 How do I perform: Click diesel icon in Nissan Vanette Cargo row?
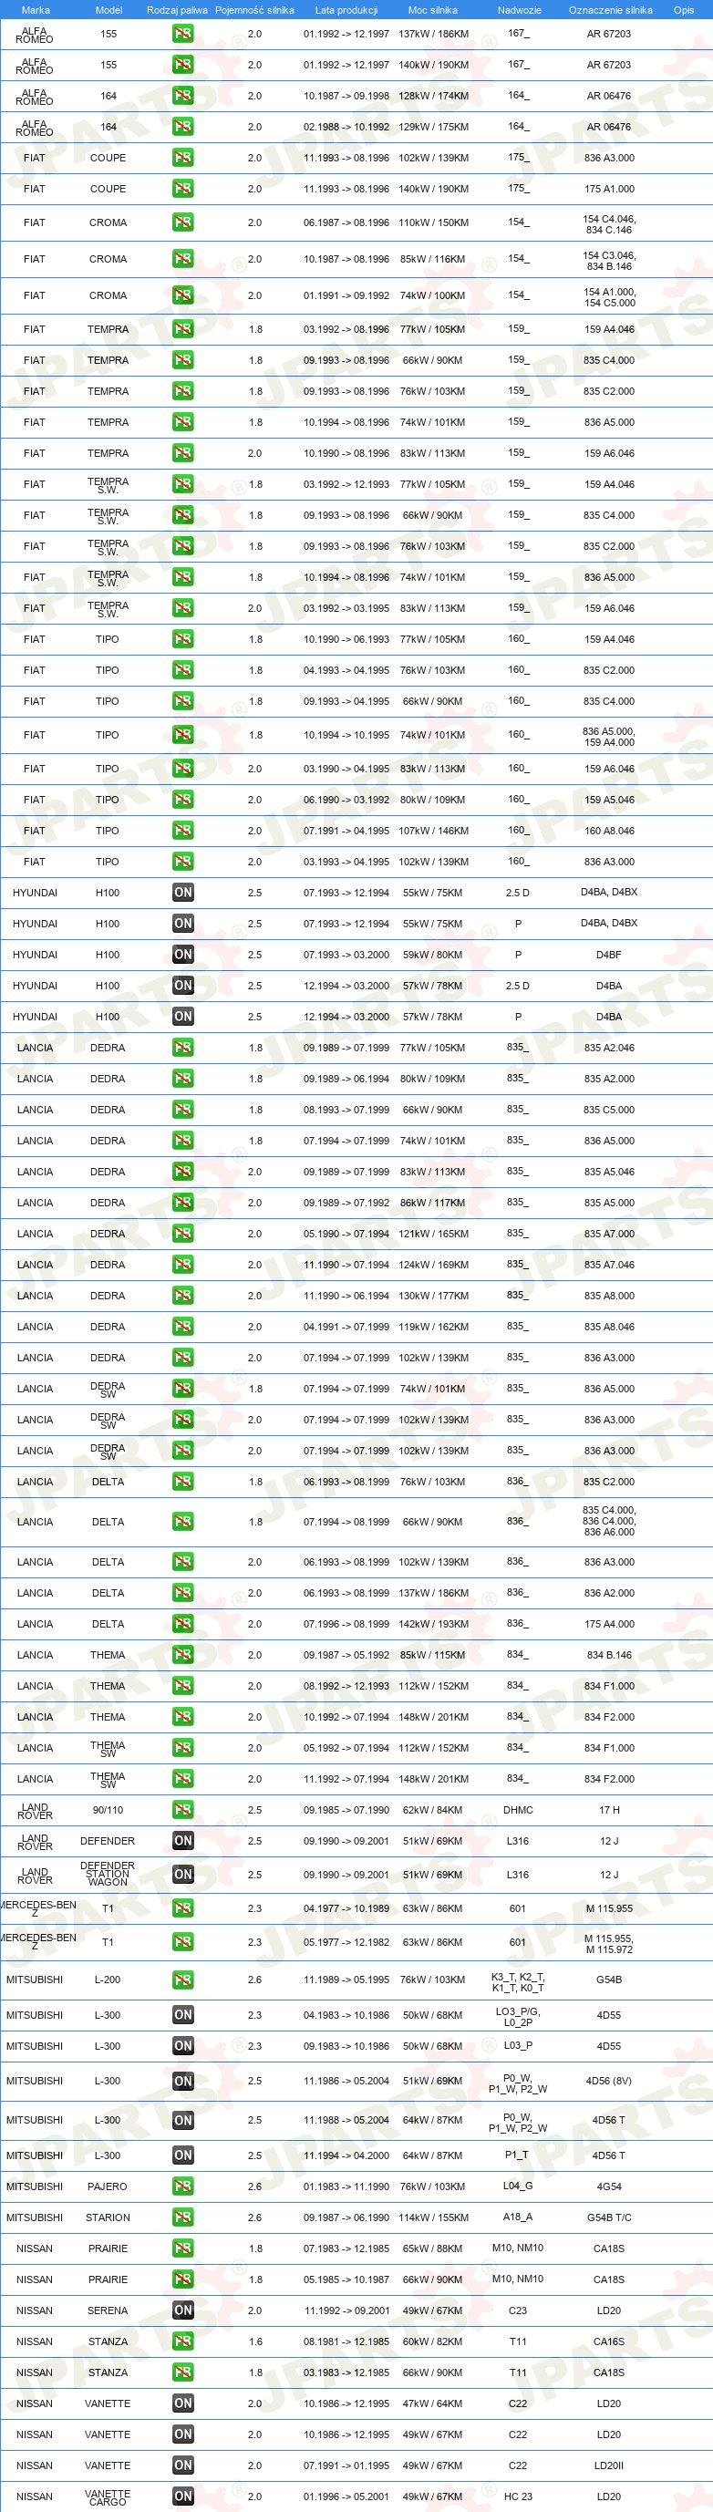182,2496
